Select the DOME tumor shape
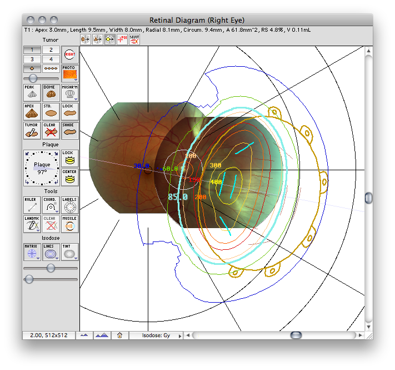The height and width of the screenshot is (370, 395). 51,92
